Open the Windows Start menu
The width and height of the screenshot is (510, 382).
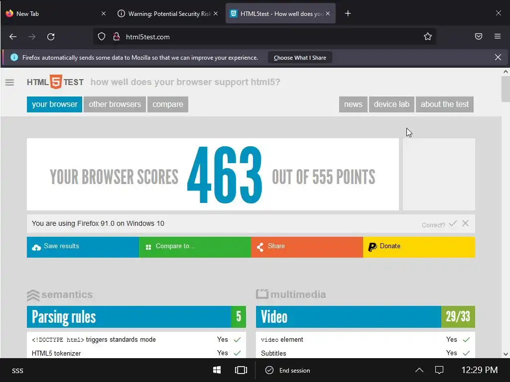[x=217, y=370]
